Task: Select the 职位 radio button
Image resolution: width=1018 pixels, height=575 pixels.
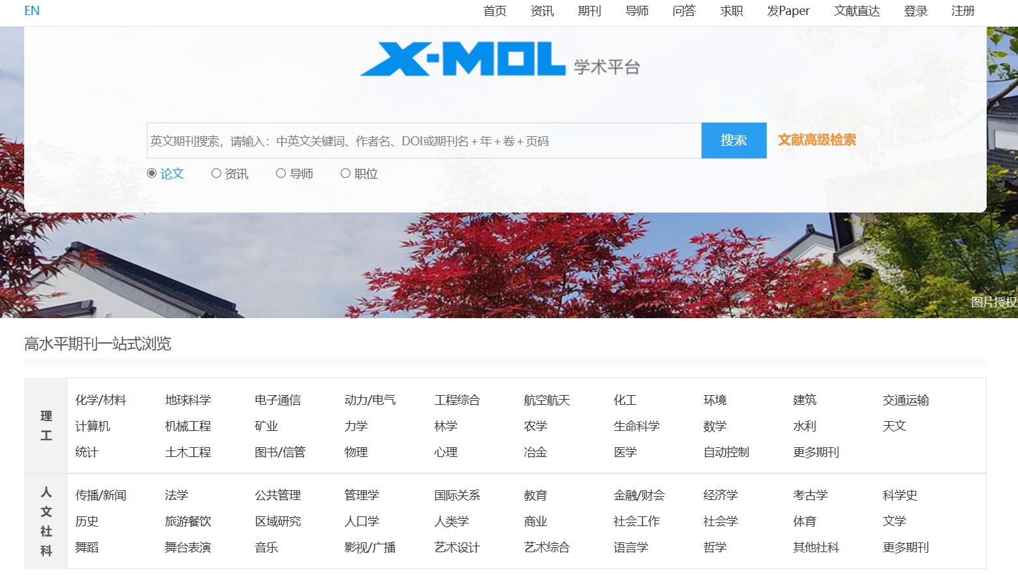Action: pyautogui.click(x=345, y=173)
